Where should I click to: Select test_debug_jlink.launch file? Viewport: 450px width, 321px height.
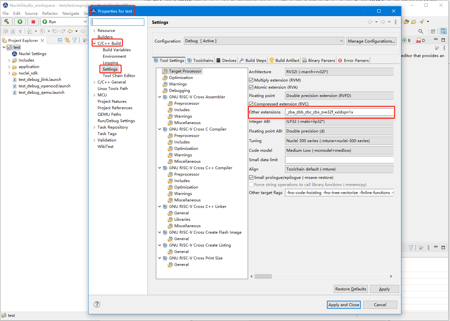click(x=40, y=80)
